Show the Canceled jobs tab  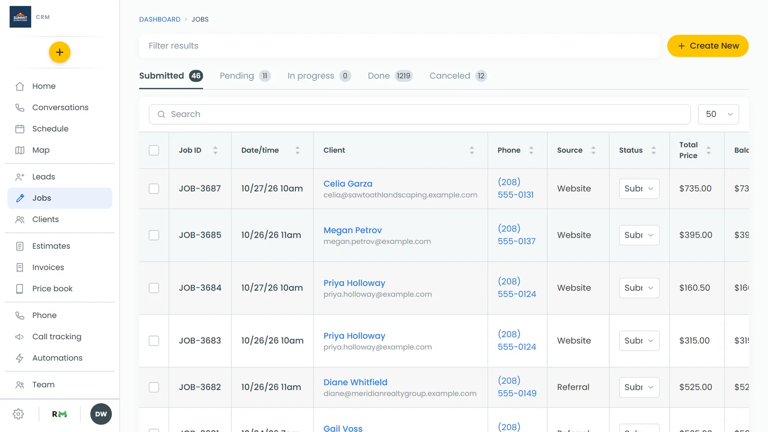(x=458, y=76)
